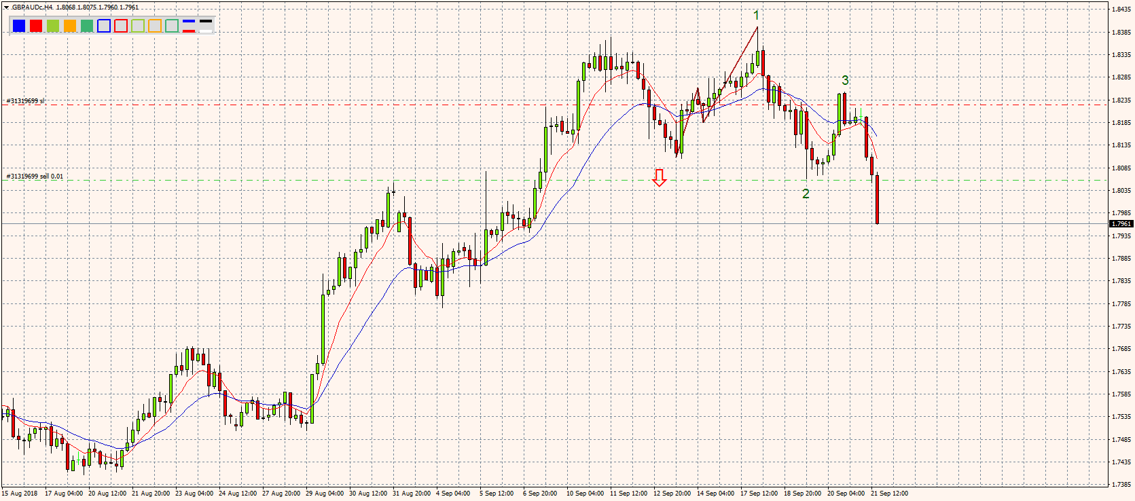The width and height of the screenshot is (1135, 501).
Task: Select the green wave label 1
Action: [756, 15]
